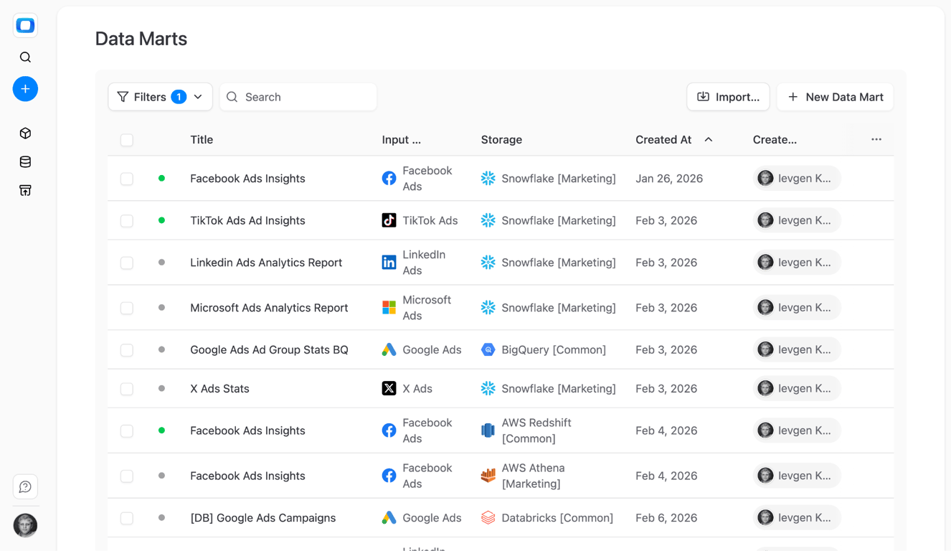Click the Import button
Screen dimensions: 951x551
click(x=728, y=97)
